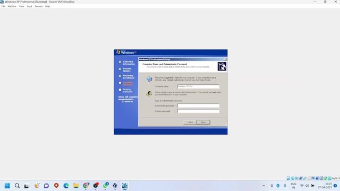Open the Windows Start menu

point(7,186)
